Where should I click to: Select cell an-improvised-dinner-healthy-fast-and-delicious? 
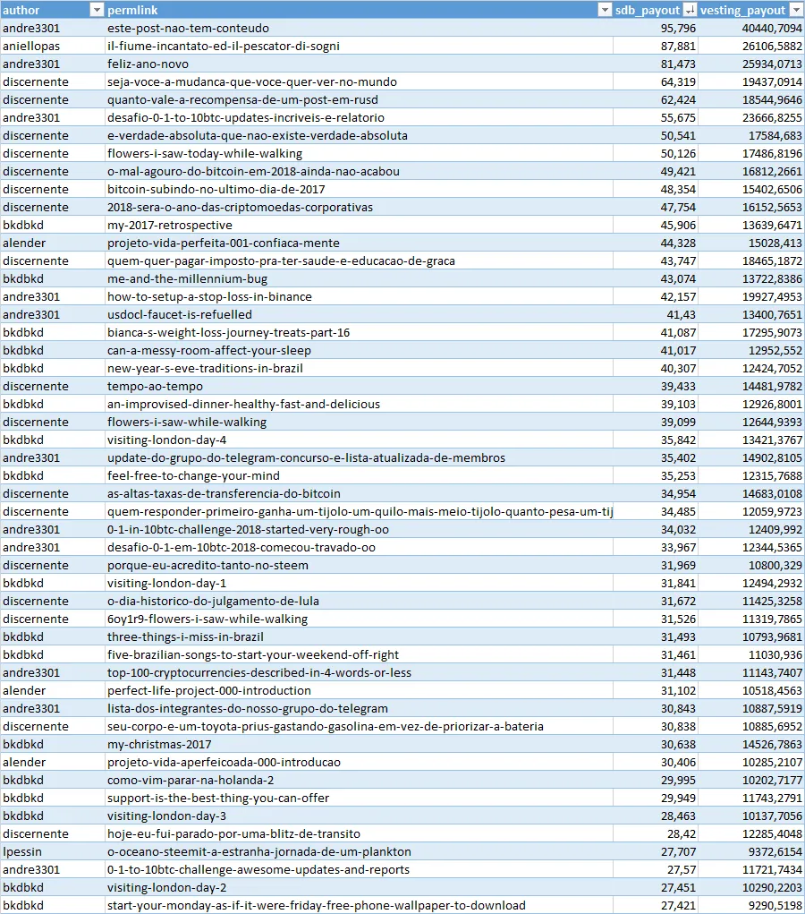359,404
